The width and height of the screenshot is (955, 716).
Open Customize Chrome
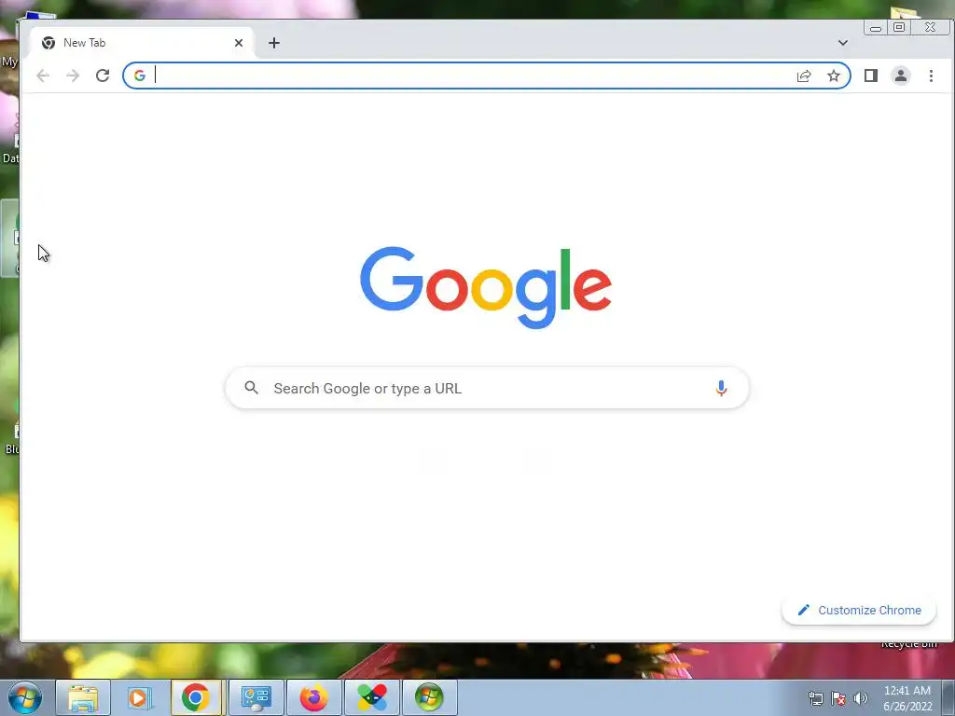[859, 610]
